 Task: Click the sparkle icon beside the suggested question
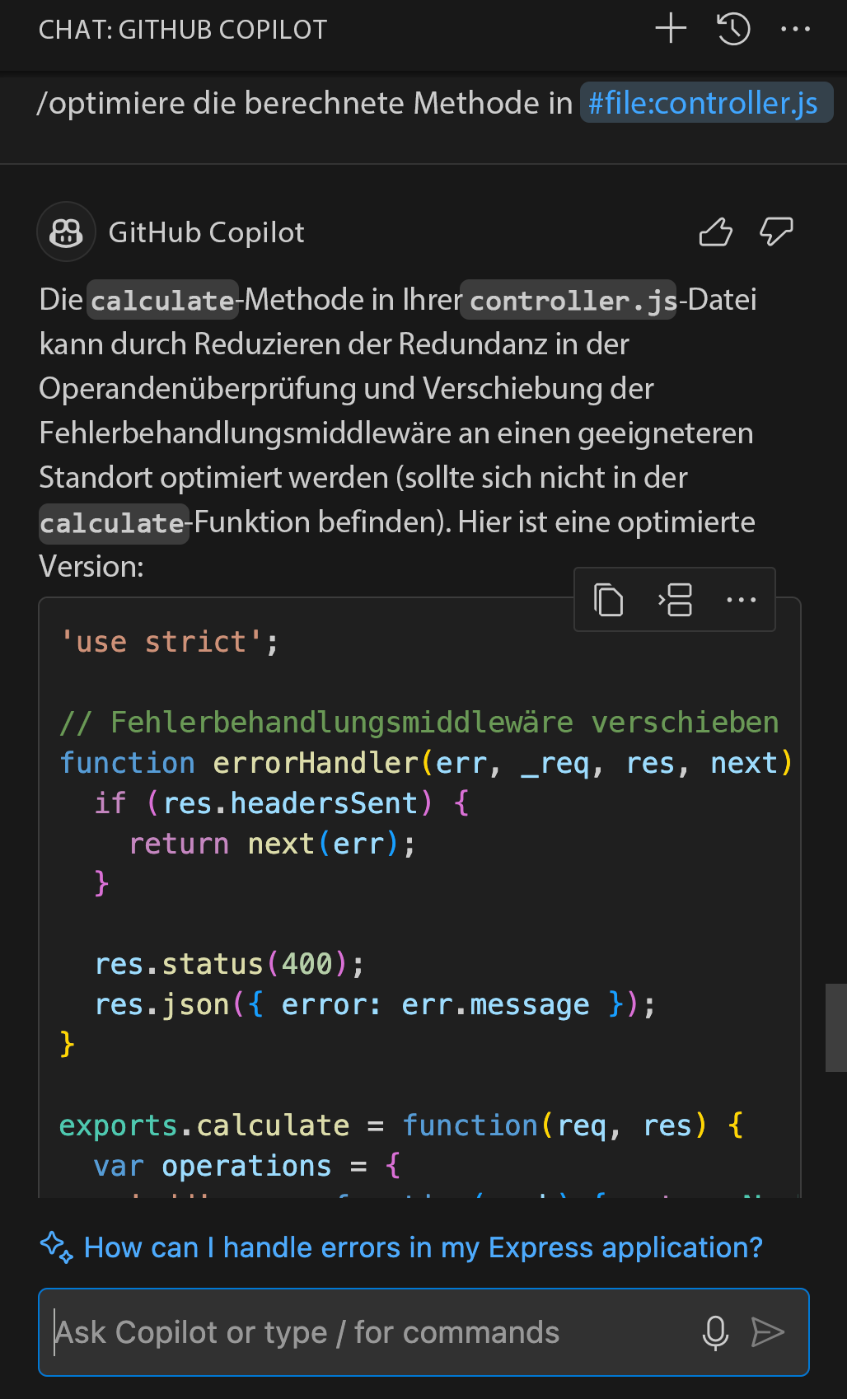point(56,1247)
